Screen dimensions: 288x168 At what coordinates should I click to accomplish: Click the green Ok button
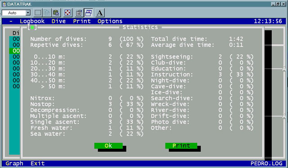coord(108,145)
